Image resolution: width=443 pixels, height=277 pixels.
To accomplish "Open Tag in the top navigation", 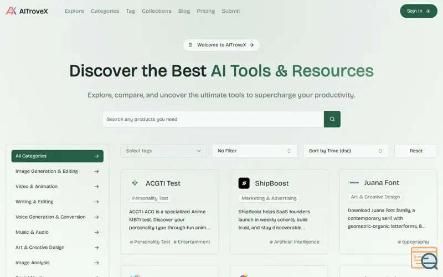I will point(131,11).
